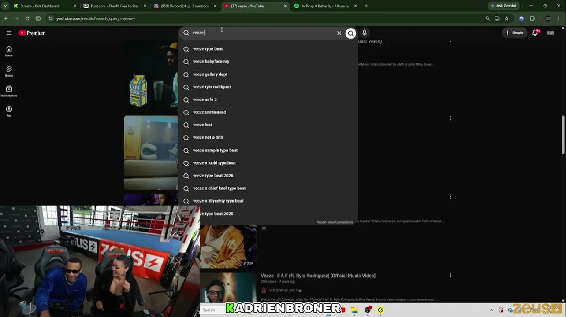
Task: Select the veeze - YouTube tab
Action: pos(255,6)
